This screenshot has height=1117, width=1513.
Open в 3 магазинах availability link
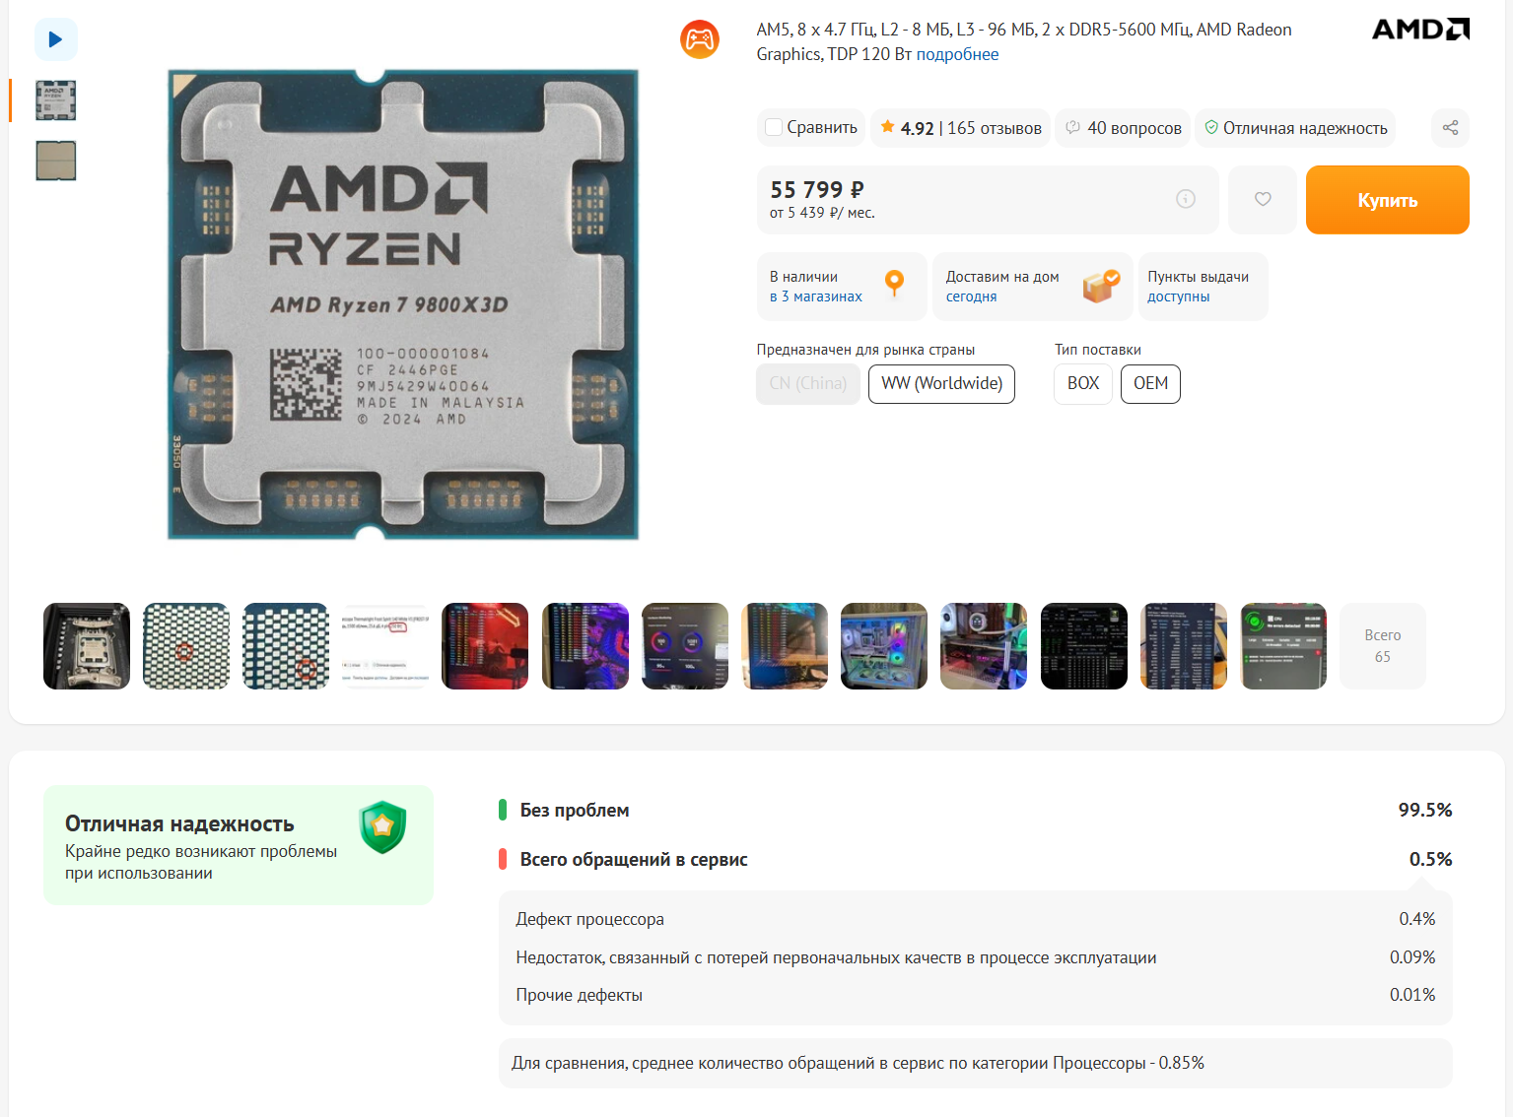coord(816,296)
